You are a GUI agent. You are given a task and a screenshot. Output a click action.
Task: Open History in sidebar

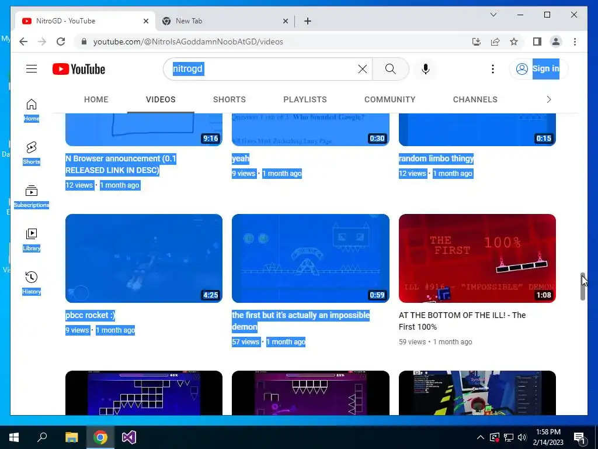32,283
